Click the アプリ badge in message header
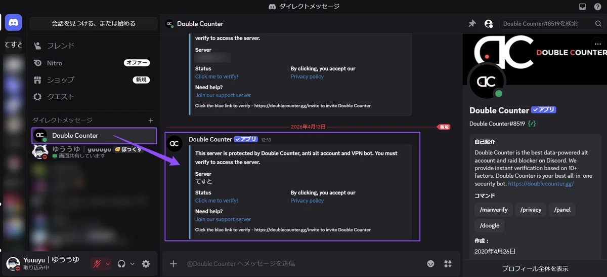 (x=246, y=139)
